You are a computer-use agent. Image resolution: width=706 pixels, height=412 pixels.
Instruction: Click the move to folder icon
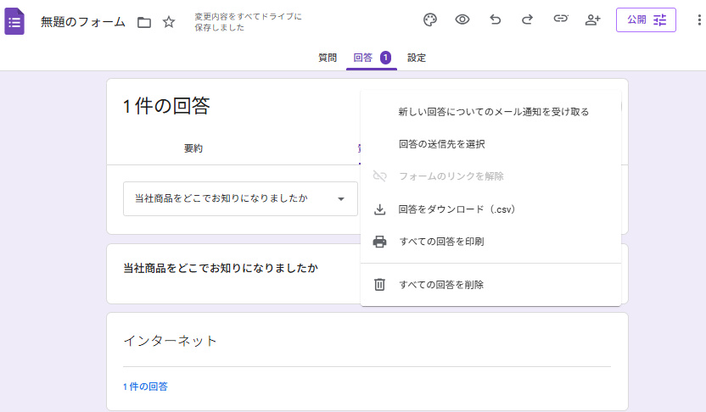point(144,22)
